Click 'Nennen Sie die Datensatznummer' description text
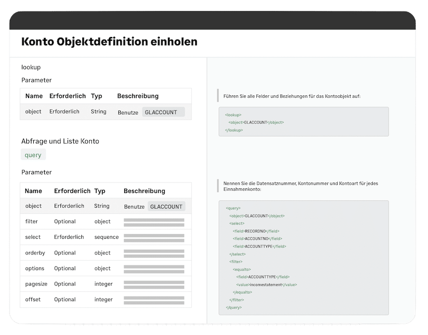This screenshot has height=335, width=428. tap(301, 186)
